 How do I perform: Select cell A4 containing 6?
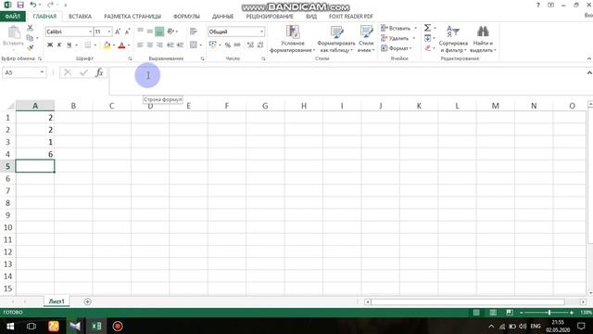point(35,154)
